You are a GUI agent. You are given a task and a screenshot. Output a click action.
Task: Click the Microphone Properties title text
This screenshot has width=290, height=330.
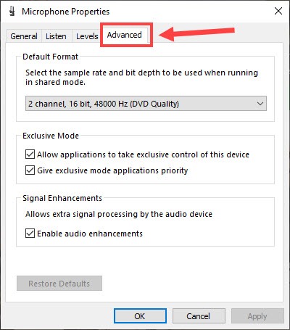[x=65, y=12]
